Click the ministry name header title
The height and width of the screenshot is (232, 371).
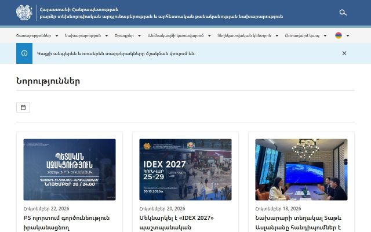[x=161, y=13]
